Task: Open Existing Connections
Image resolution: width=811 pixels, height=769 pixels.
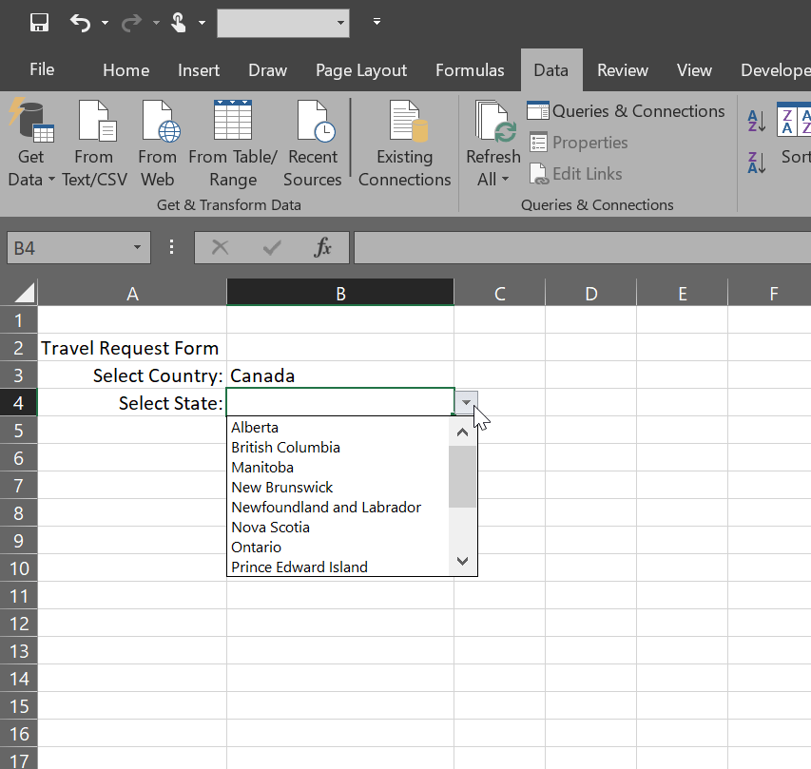Action: coord(404,144)
